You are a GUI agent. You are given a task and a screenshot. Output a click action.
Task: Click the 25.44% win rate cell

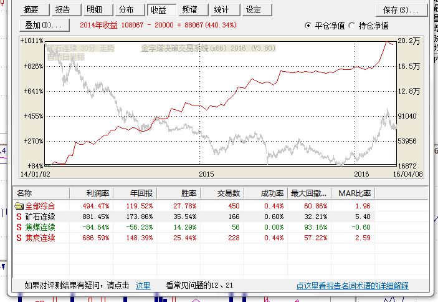point(184,238)
